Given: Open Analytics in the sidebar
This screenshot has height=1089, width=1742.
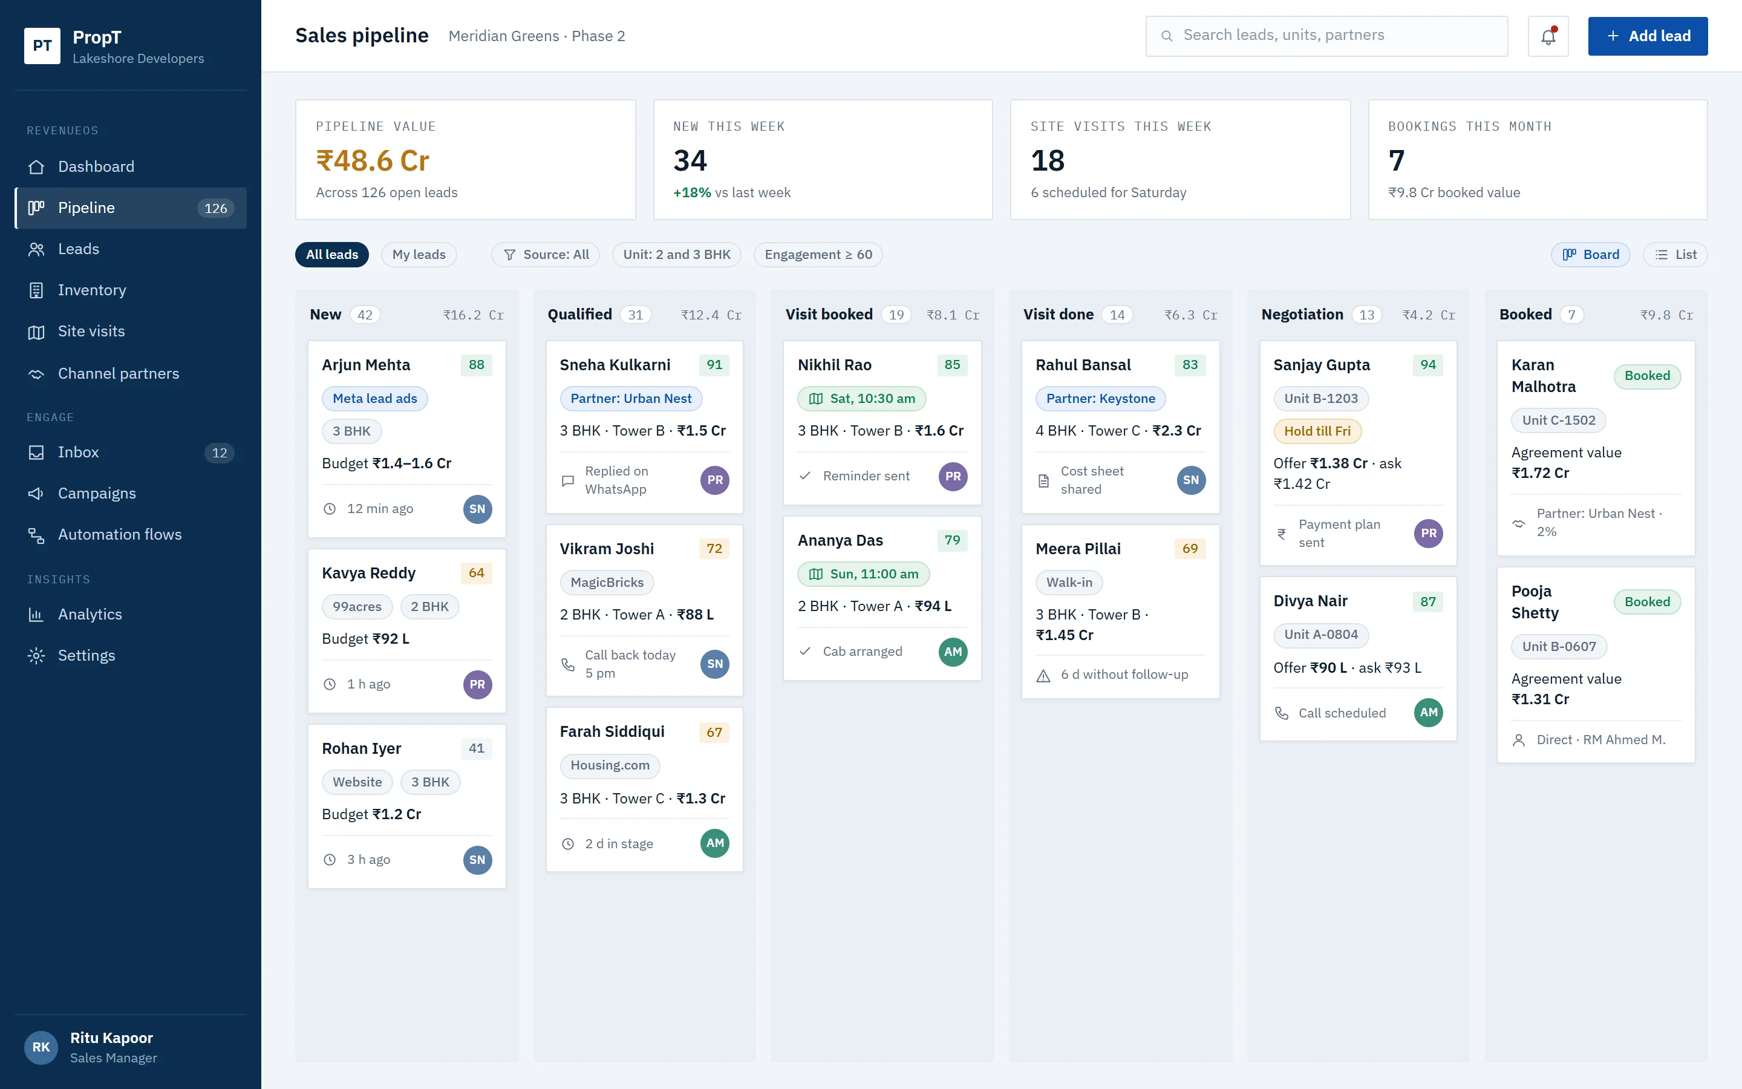Looking at the screenshot, I should point(130,614).
